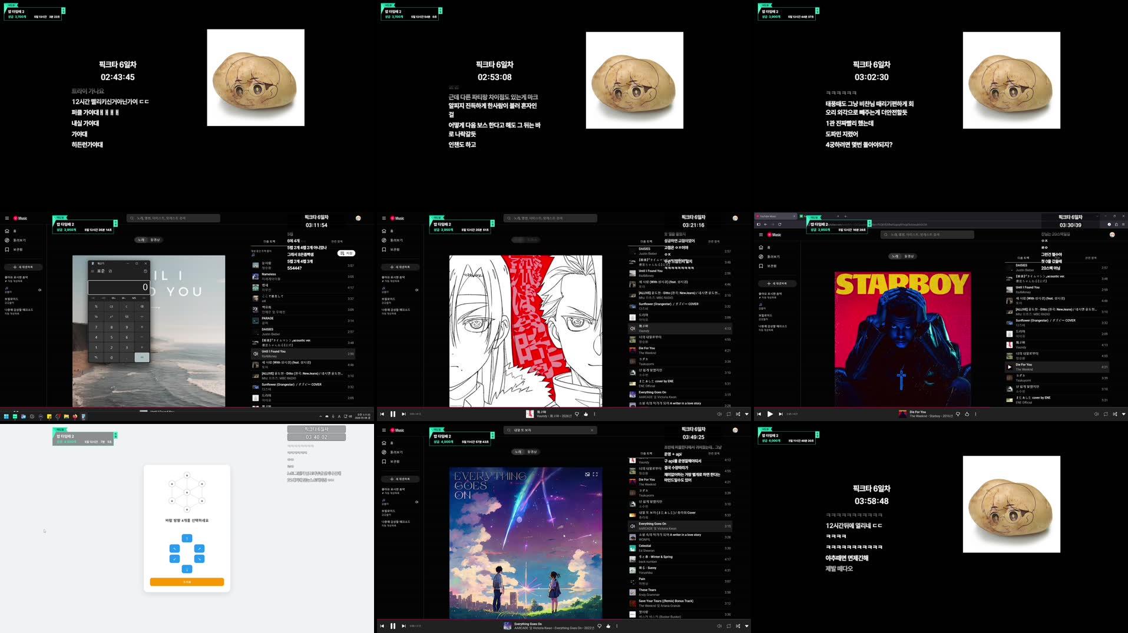This screenshot has width=1128, height=633.
Task: Open 관련 항목 tab in 03:11:54 panel
Action: tap(336, 241)
